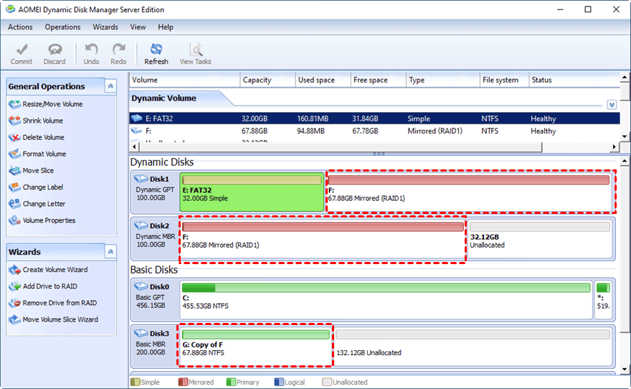
Task: Click the Discard toolbar icon
Action: 54,50
